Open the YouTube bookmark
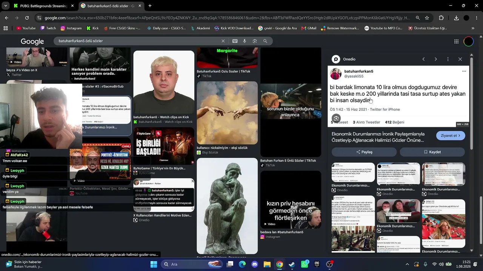Image resolution: width=483 pixels, height=271 pixels. (x=26, y=28)
